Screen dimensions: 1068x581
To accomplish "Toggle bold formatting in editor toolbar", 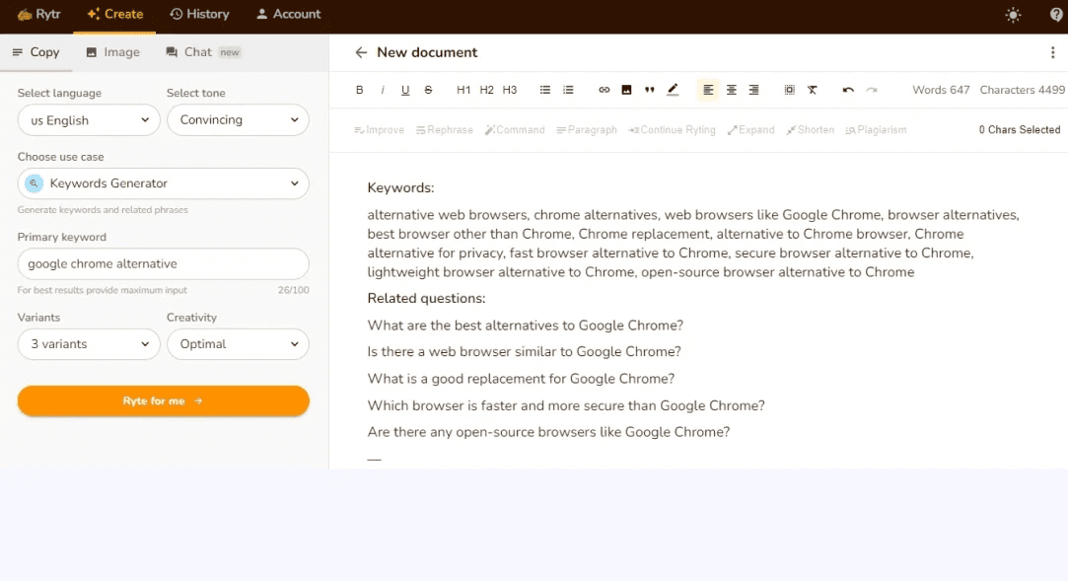I will (x=360, y=90).
